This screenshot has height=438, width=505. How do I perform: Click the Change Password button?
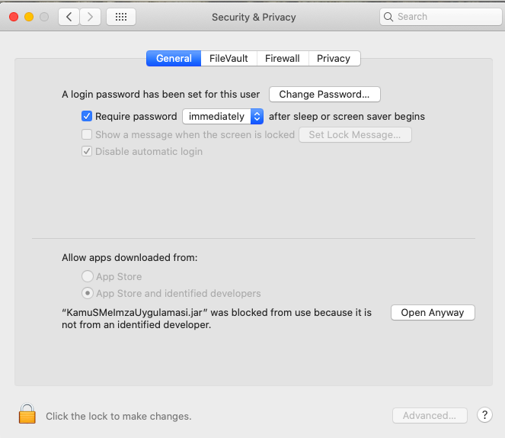pos(324,94)
